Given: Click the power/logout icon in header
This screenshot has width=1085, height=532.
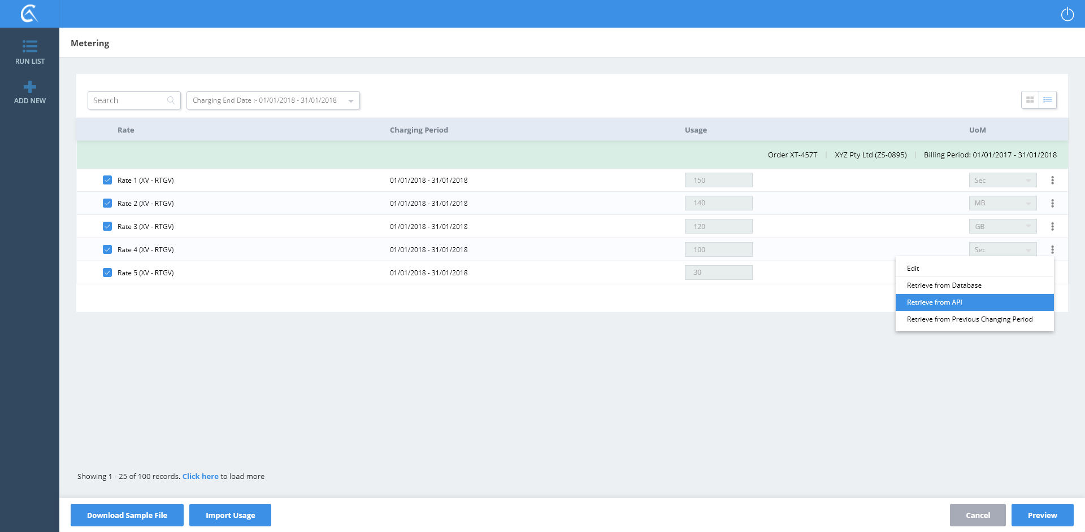Looking at the screenshot, I should click(x=1067, y=14).
